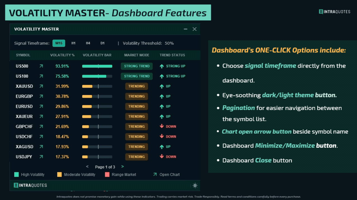This screenshot has height=200, width=357.
Task: Click the Volatility Threshold 50% value
Action: (x=169, y=43)
